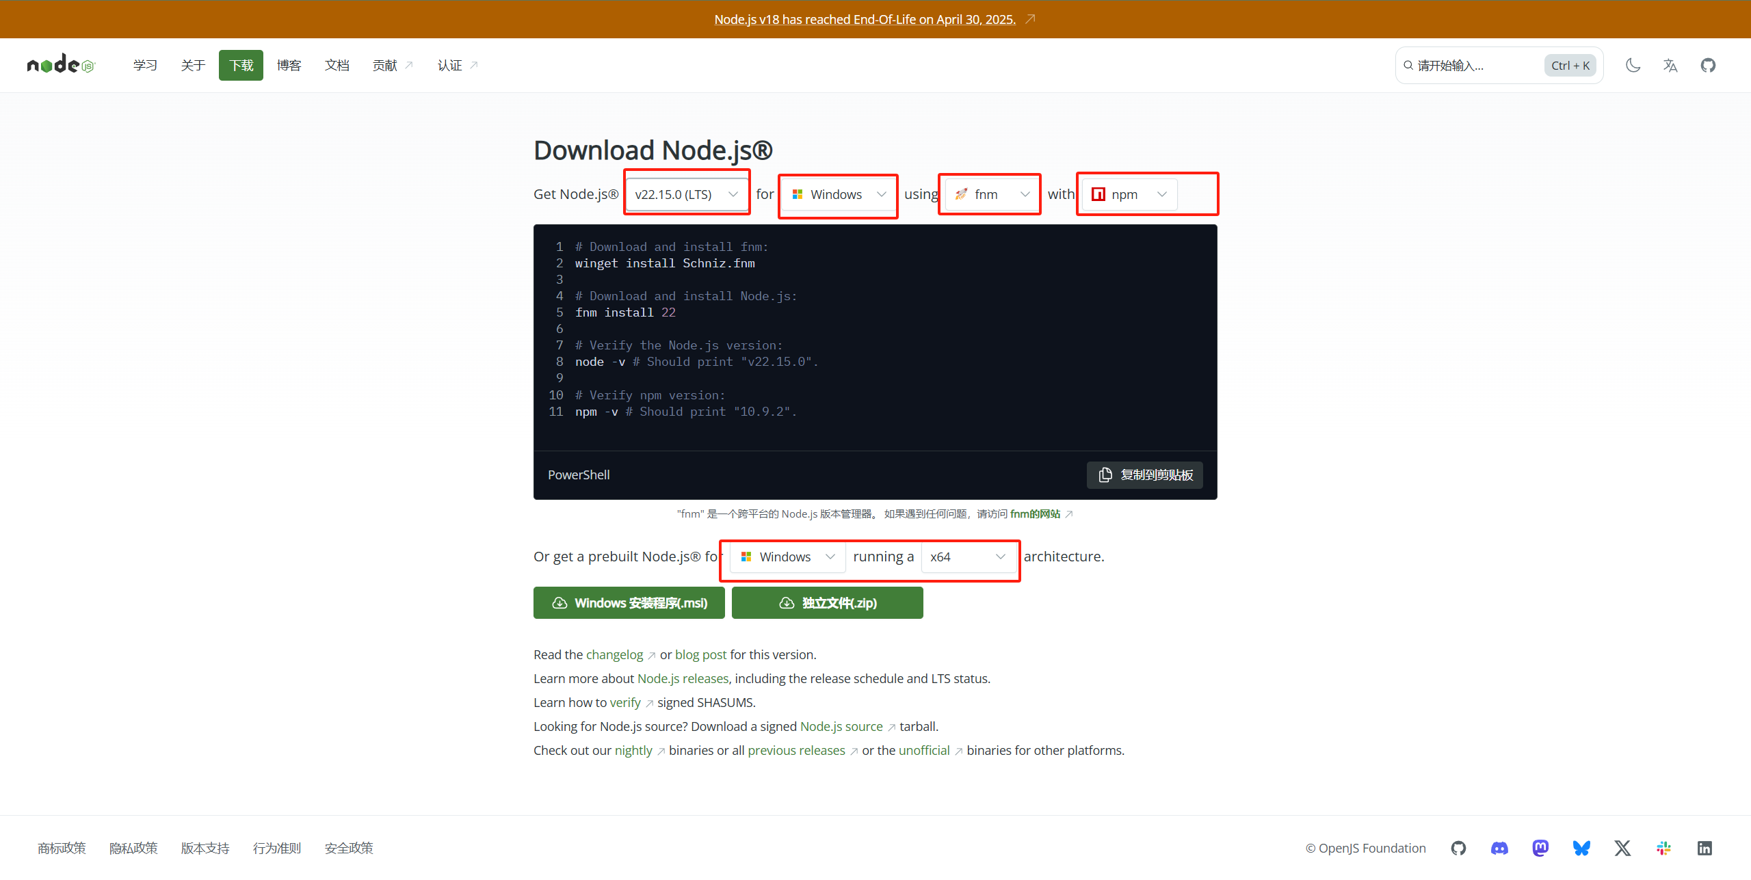
Task: Focus the 请开始输入 search field
Action: pos(1471,65)
